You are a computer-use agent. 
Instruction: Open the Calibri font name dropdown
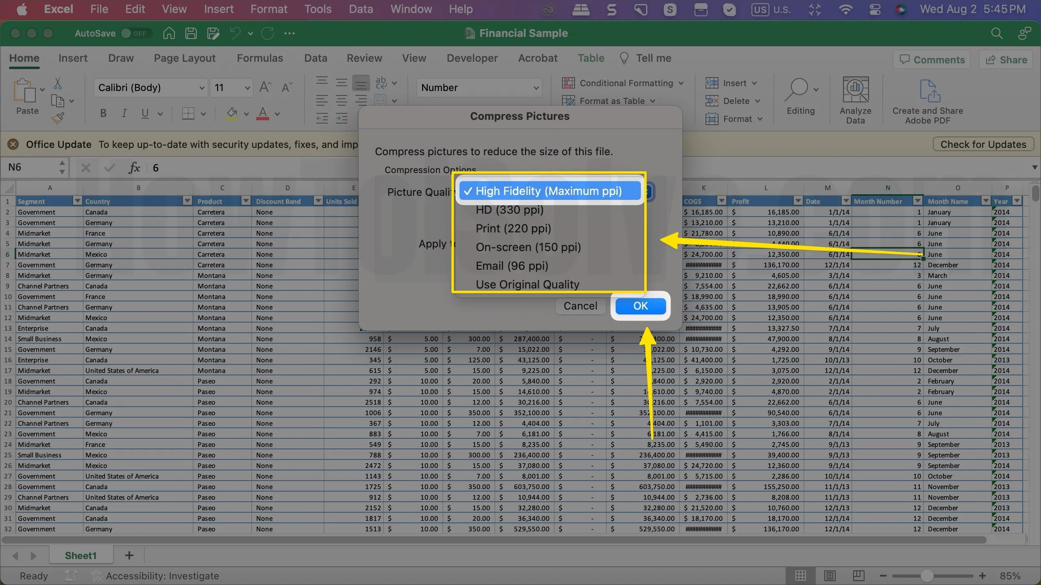[202, 87]
